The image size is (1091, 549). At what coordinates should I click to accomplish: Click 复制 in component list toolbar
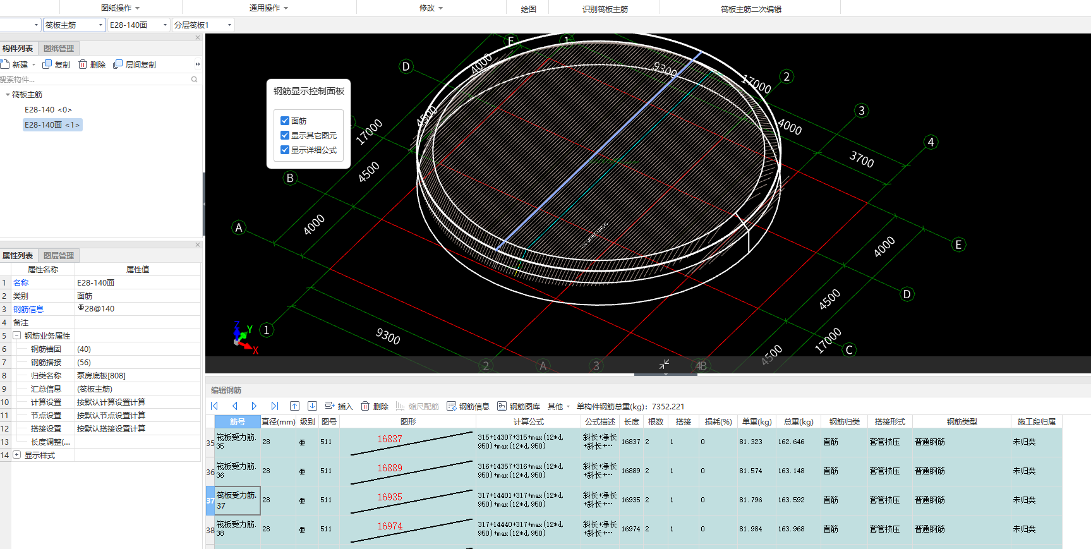click(56, 64)
